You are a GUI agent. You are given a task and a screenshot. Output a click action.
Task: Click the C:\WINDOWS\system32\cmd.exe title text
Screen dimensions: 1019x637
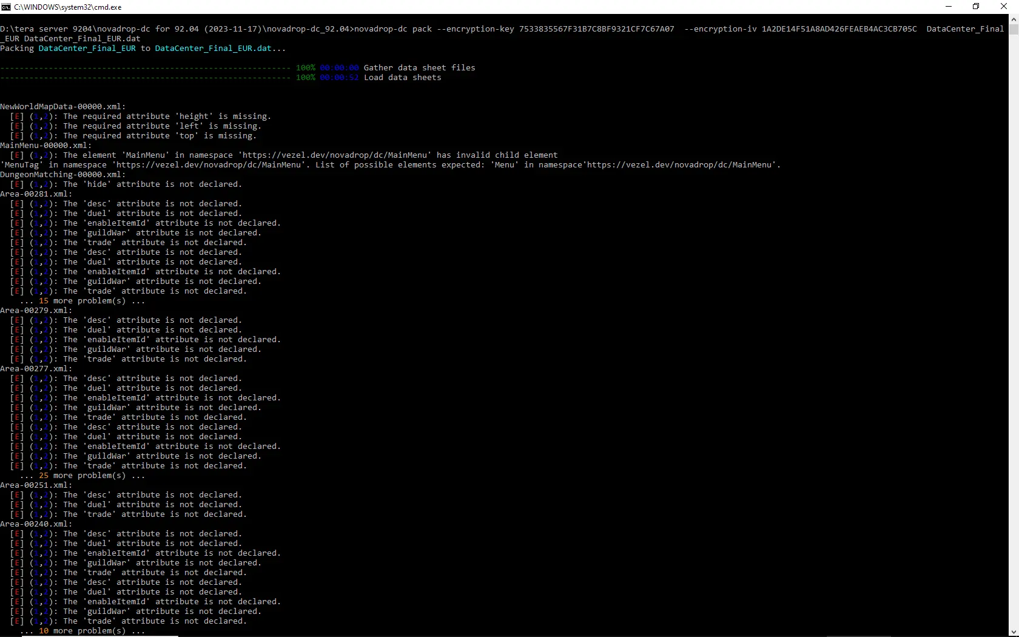68,7
